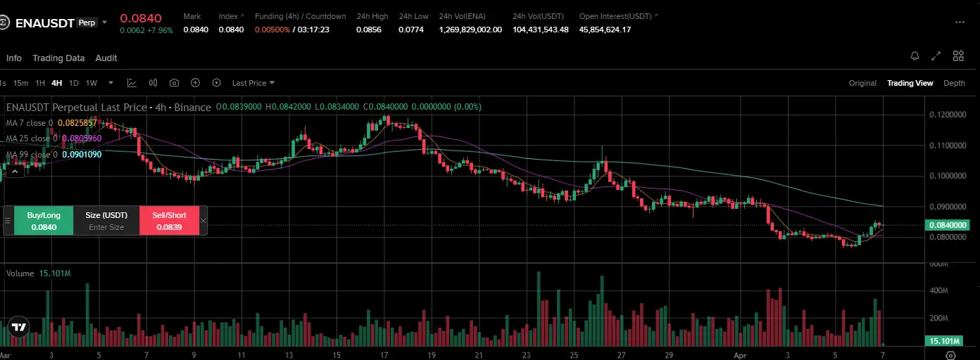Expand the ENAUSDT pair selector arrow
The width and height of the screenshot is (980, 360).
(x=105, y=22)
